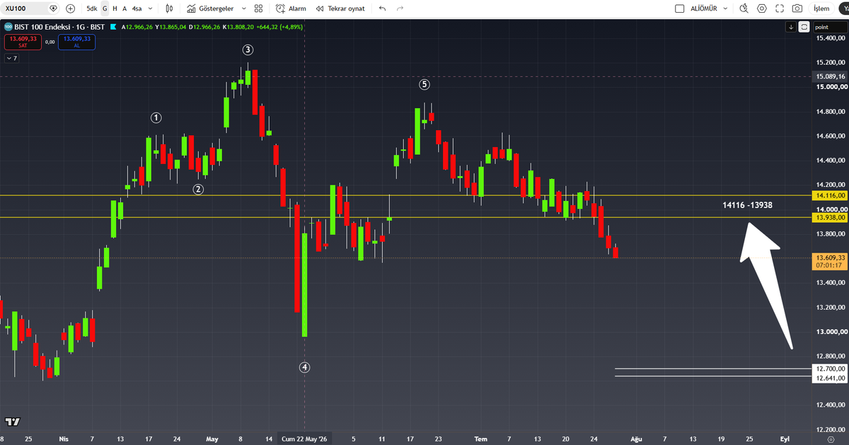849x445 pixels.
Task: Click the 12.641,00 price axis label
Action: [831, 378]
